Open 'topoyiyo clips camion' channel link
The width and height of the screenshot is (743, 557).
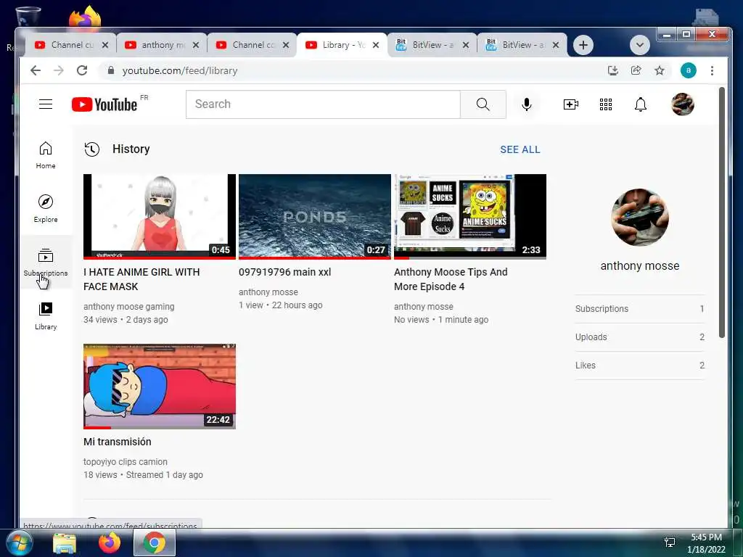[125, 462]
